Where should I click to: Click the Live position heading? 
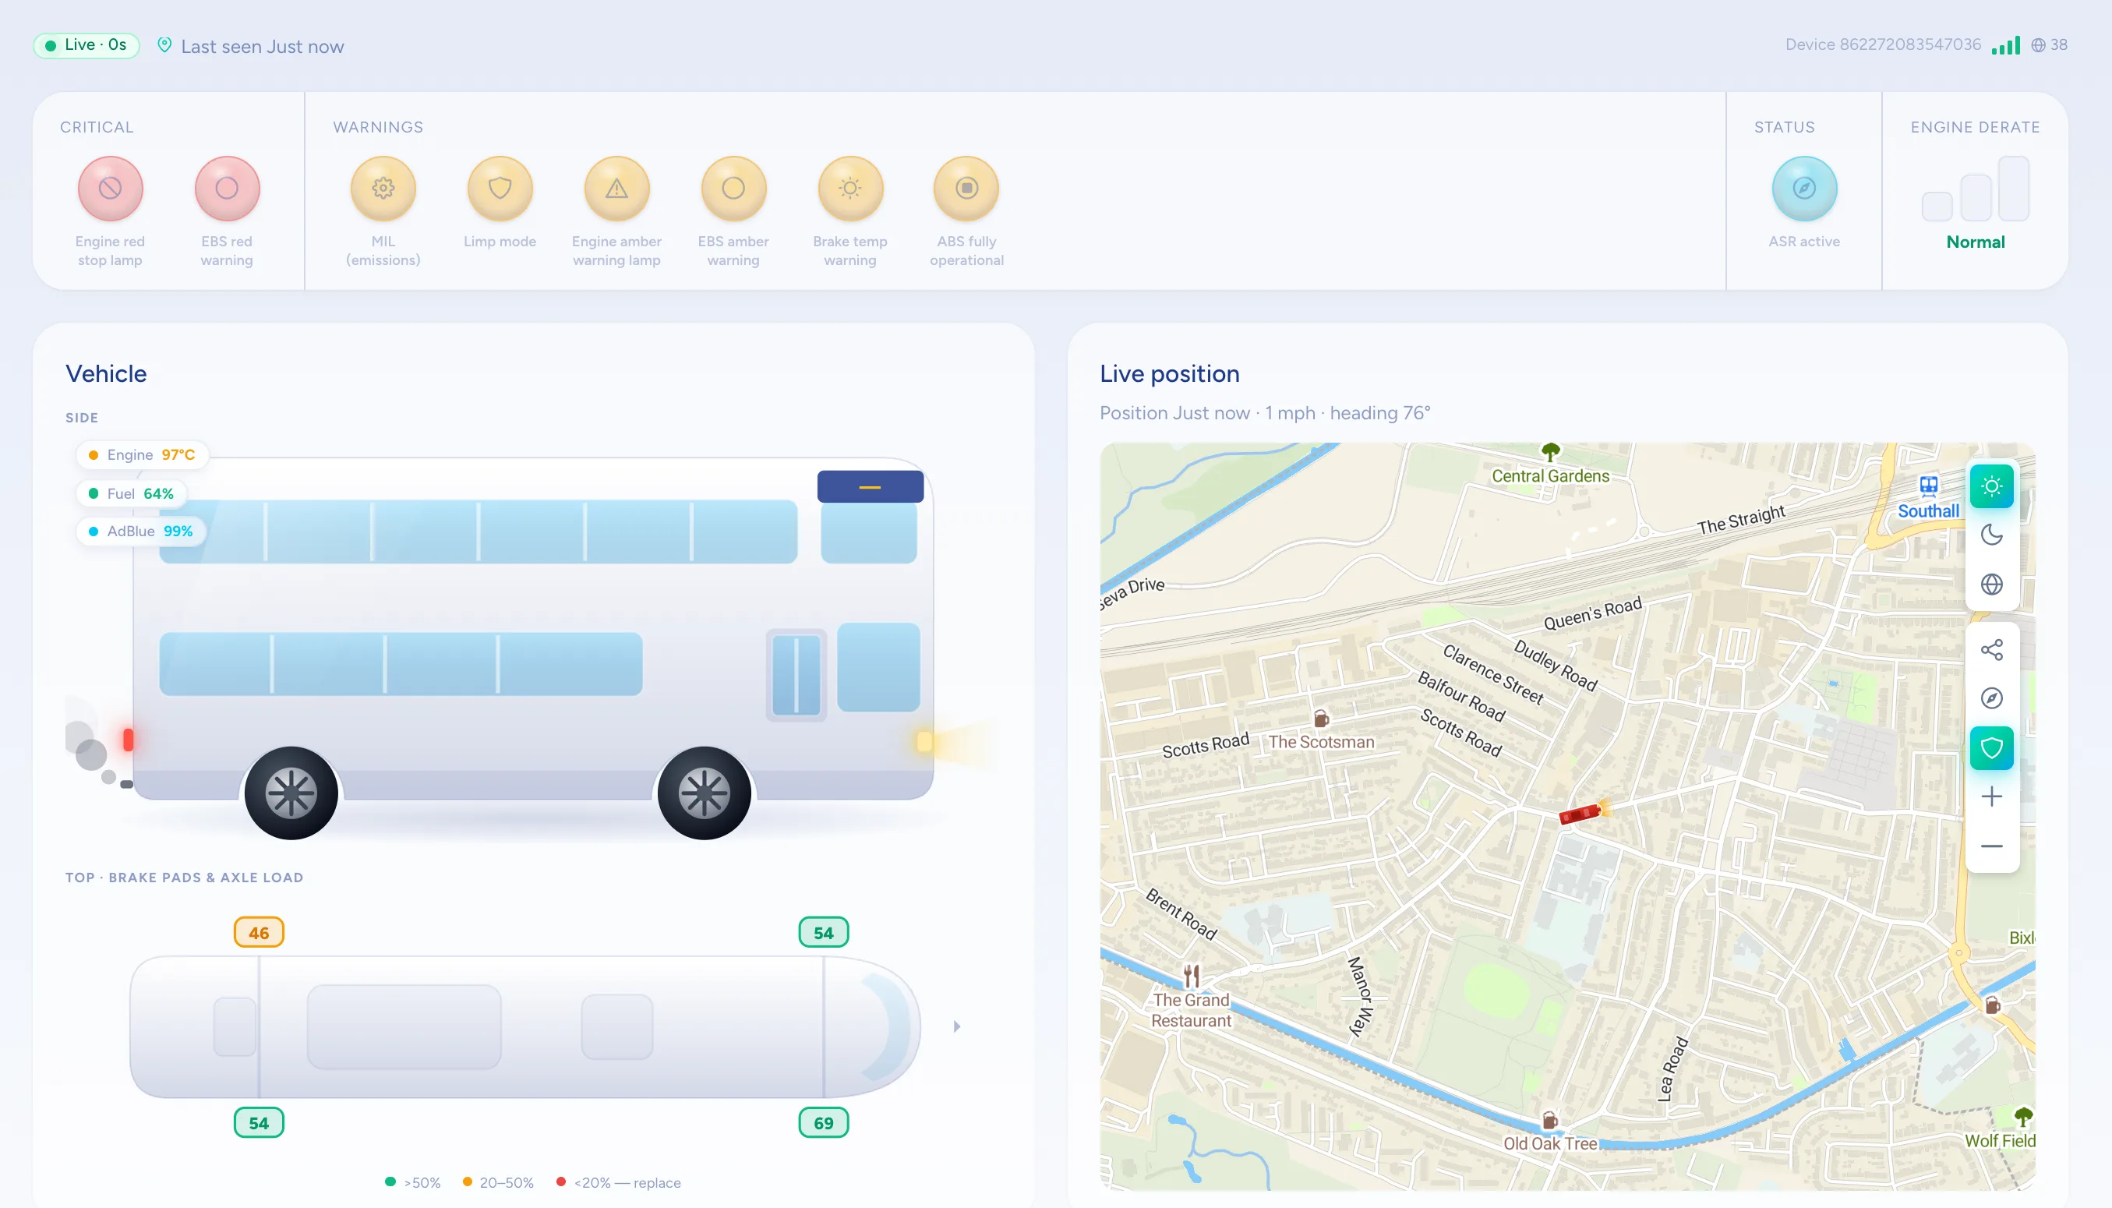point(1170,374)
